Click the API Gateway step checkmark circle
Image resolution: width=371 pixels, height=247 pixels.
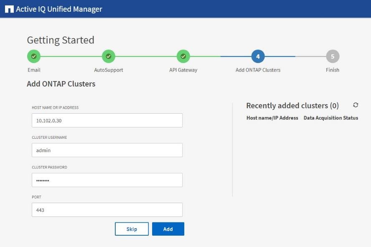click(x=183, y=56)
